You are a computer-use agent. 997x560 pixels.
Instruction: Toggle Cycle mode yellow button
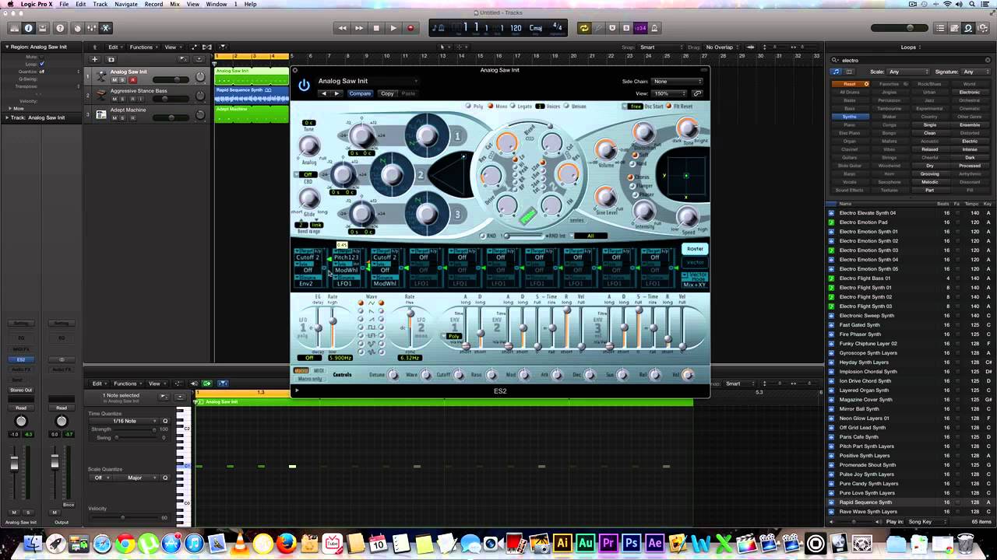(584, 28)
